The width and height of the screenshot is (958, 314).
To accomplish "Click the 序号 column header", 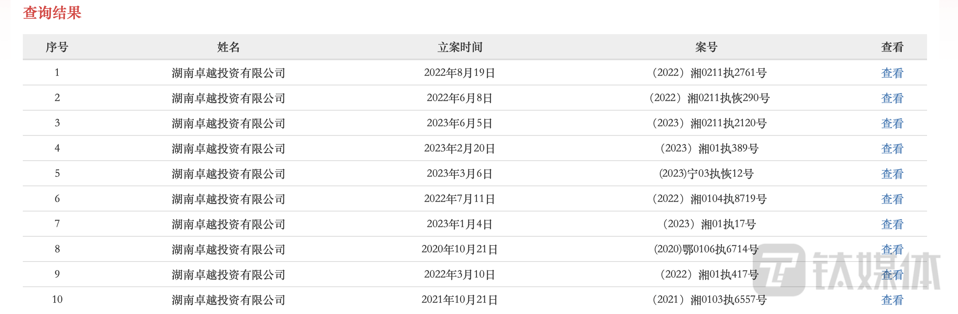I will coord(57,47).
